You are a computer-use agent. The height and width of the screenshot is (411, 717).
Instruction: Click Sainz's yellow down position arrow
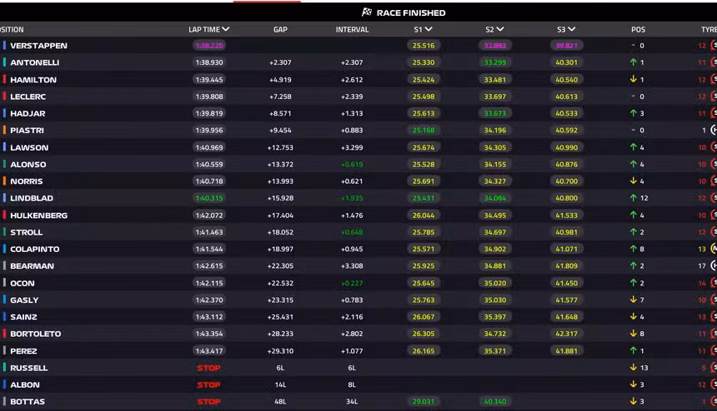click(634, 317)
